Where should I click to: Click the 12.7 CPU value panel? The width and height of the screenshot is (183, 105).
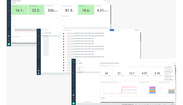click(x=132, y=73)
